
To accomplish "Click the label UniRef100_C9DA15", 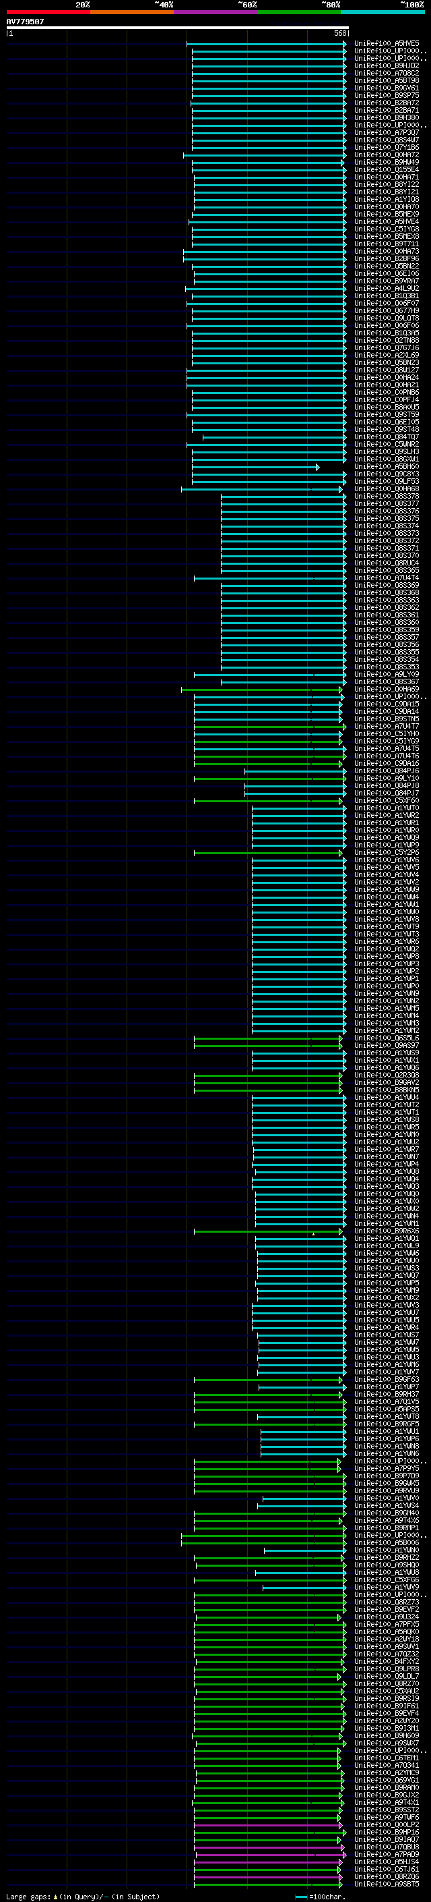I will coord(387,704).
